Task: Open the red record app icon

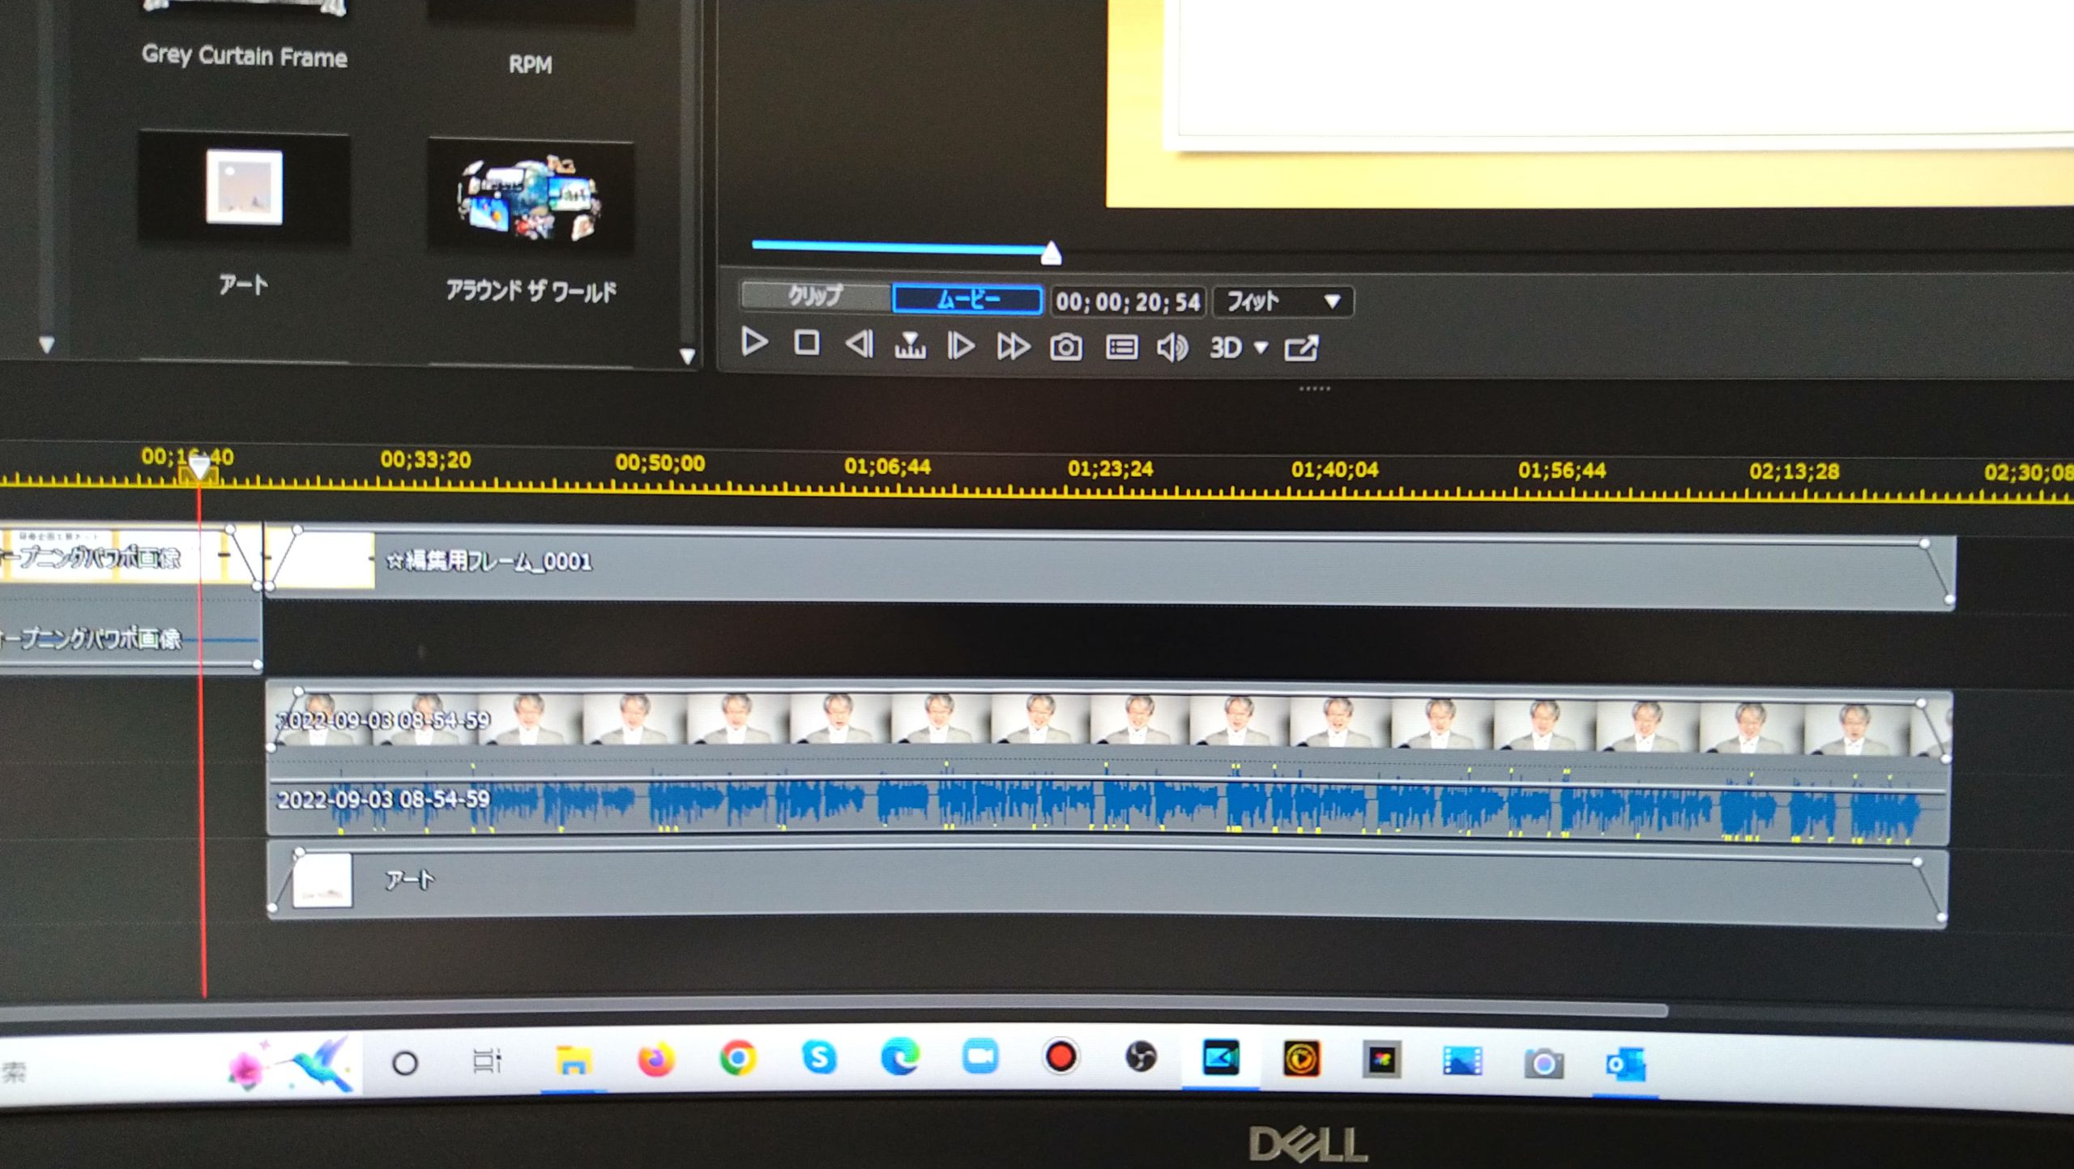Action: pos(1060,1056)
